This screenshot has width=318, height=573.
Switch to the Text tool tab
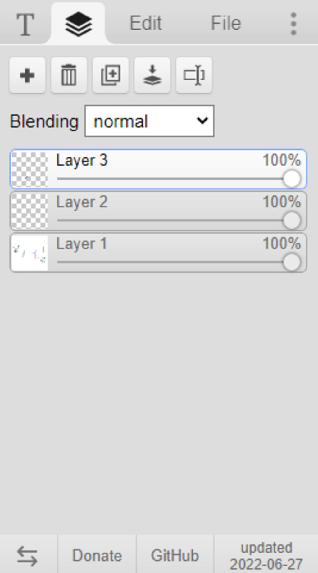click(25, 24)
